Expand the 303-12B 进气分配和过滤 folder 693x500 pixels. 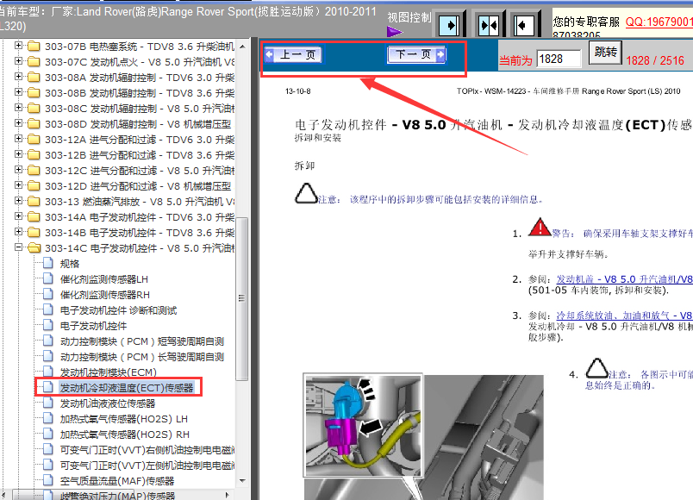(x=18, y=154)
